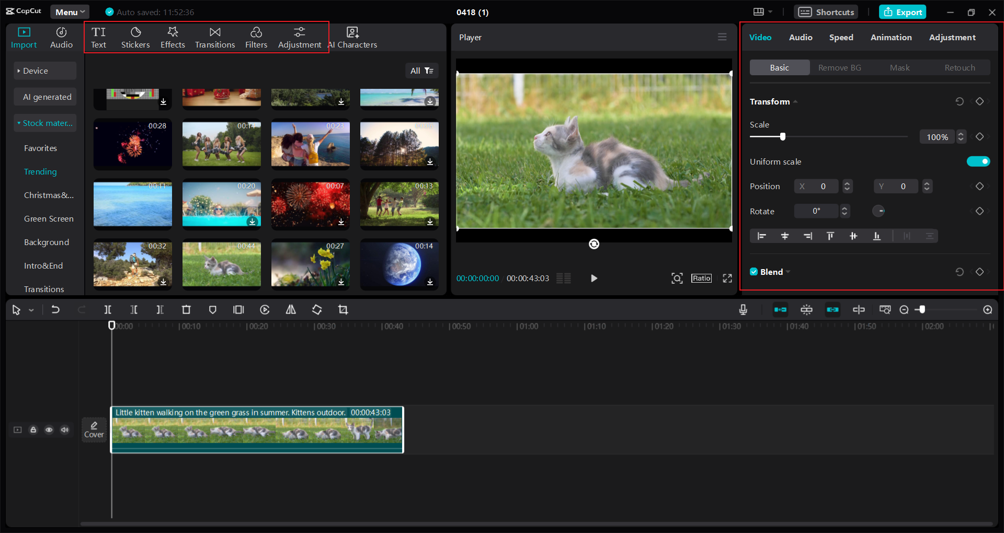Click the undo arrow in timeline toolbar
Image resolution: width=1004 pixels, height=533 pixels.
point(55,310)
